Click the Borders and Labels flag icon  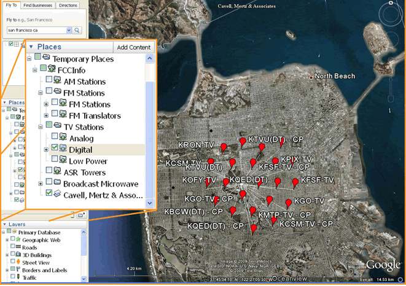(18, 269)
